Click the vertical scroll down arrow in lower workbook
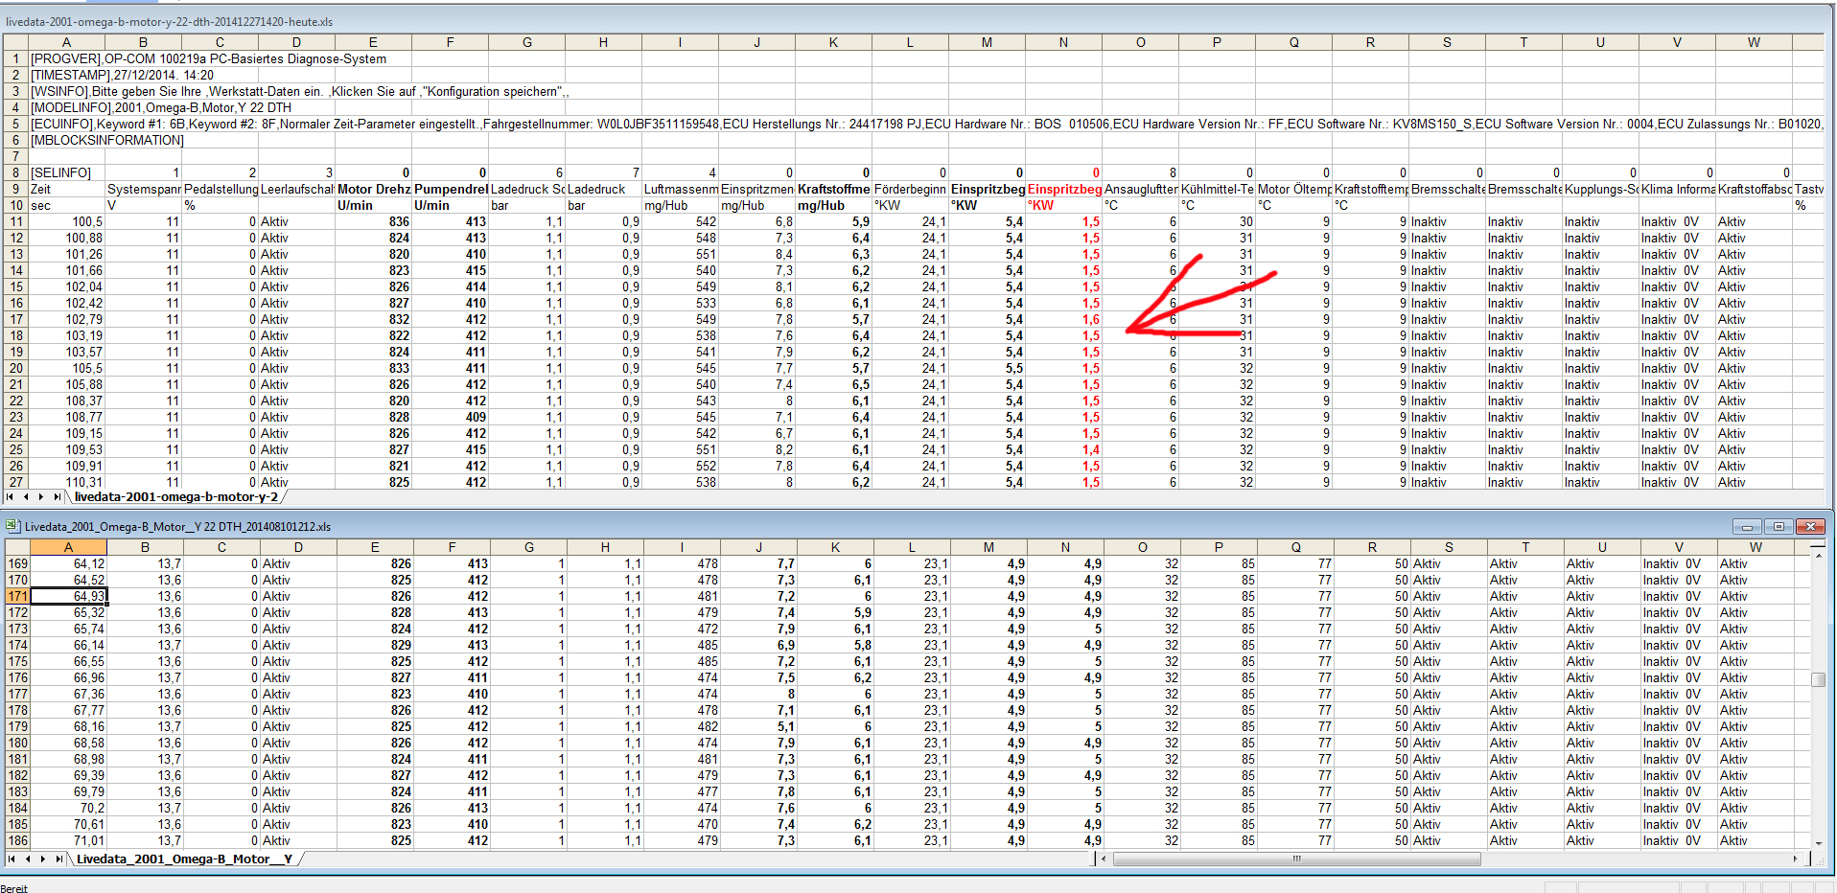The image size is (1837, 893). [x=1818, y=843]
